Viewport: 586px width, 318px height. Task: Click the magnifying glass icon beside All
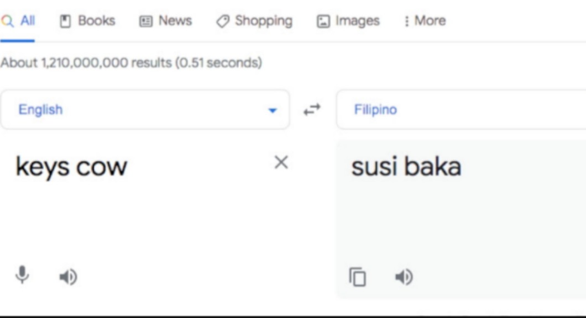[8, 22]
